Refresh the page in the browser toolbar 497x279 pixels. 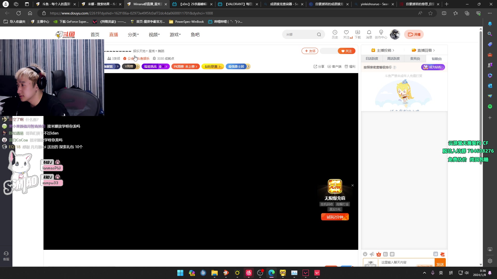pos(19,13)
